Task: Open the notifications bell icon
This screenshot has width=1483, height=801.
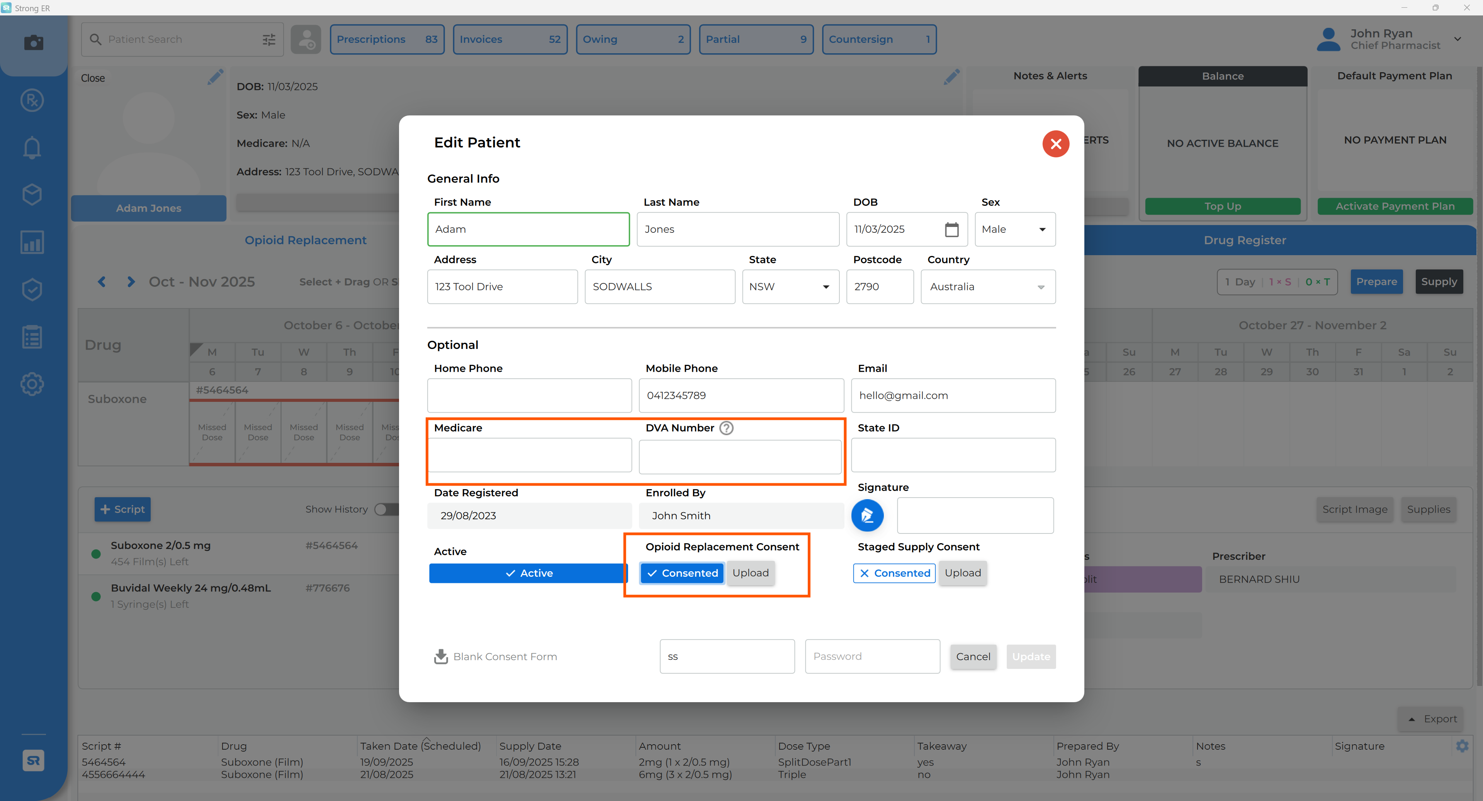Action: point(32,148)
